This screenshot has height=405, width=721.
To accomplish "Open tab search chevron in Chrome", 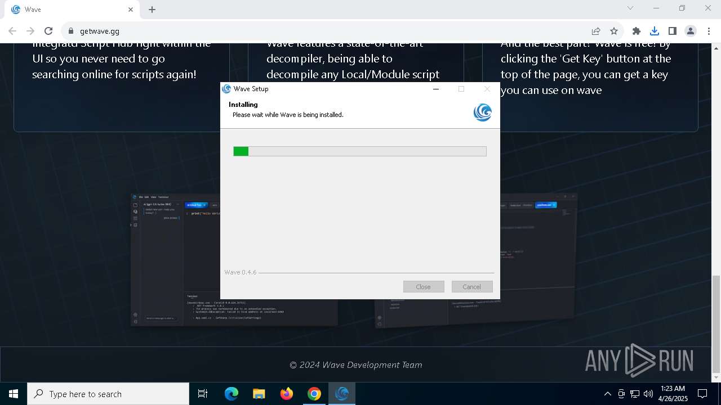I will point(630,8).
